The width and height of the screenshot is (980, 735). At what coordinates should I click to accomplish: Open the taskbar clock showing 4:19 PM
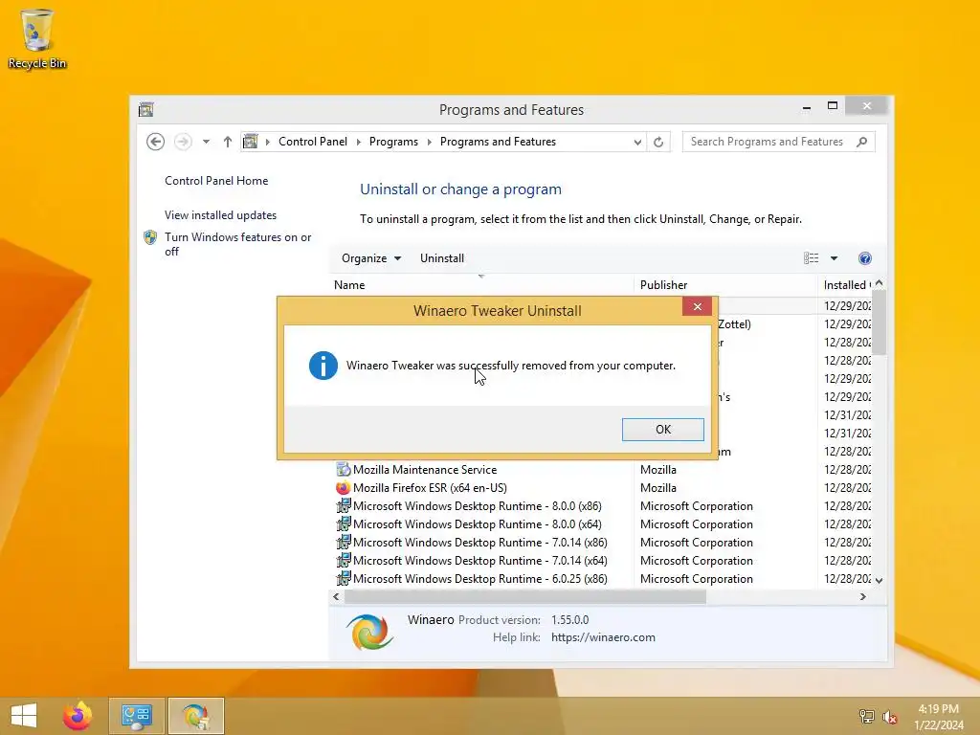point(938,717)
